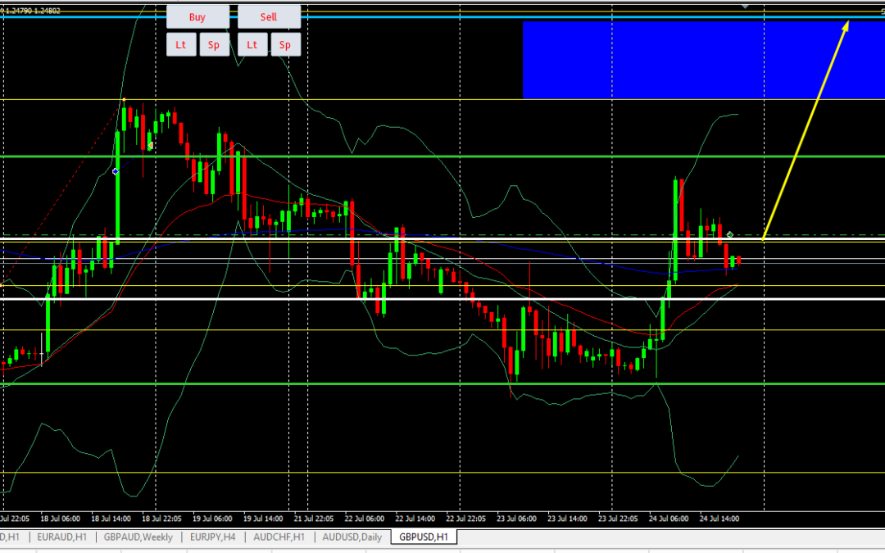This screenshot has width=885, height=553.
Task: Click the Sp button under Buy
Action: [214, 45]
